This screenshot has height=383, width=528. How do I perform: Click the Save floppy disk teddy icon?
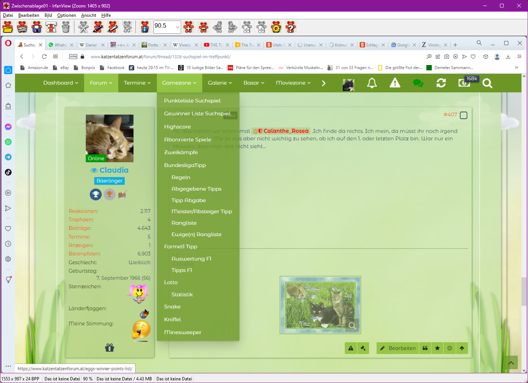pos(37,27)
